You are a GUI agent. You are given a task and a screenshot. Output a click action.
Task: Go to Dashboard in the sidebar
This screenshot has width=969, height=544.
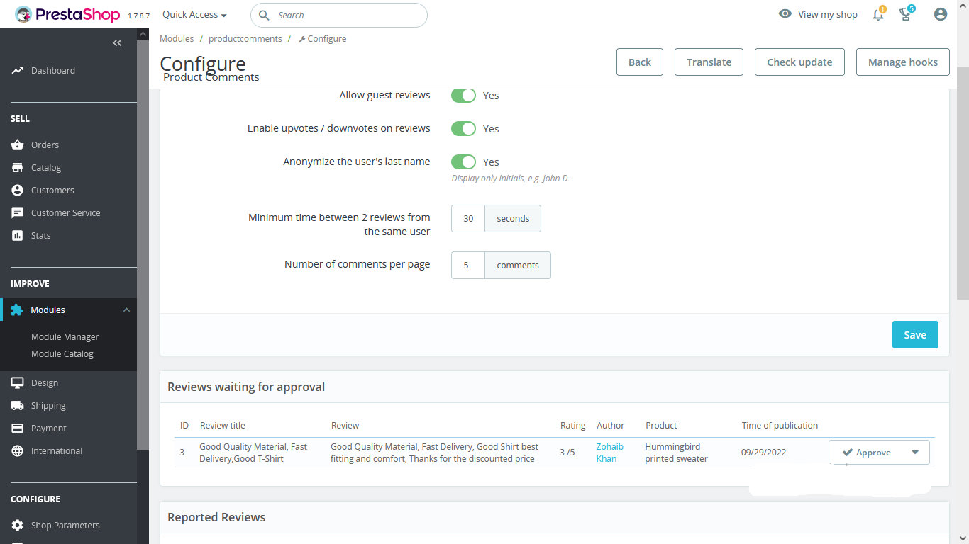[53, 71]
